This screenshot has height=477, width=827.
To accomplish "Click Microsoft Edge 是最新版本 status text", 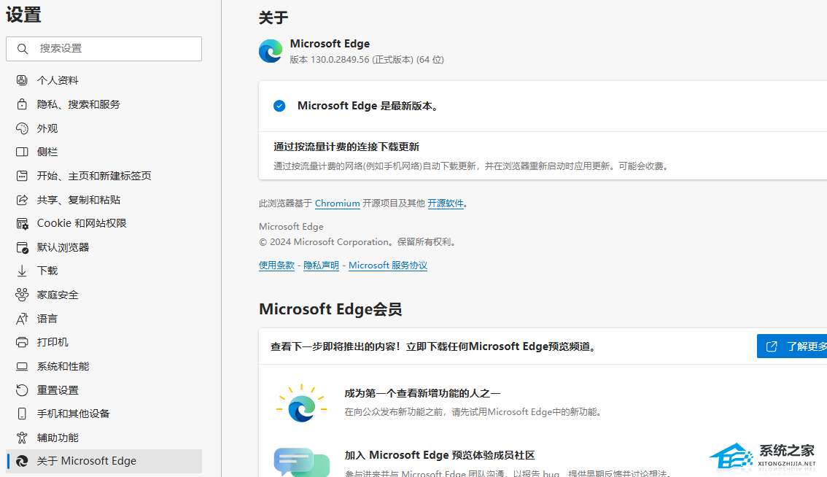I will pyautogui.click(x=368, y=106).
